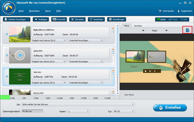Move rats.mov up in list
Image resolution: width=194 pixels, height=122 pixels.
113,72
